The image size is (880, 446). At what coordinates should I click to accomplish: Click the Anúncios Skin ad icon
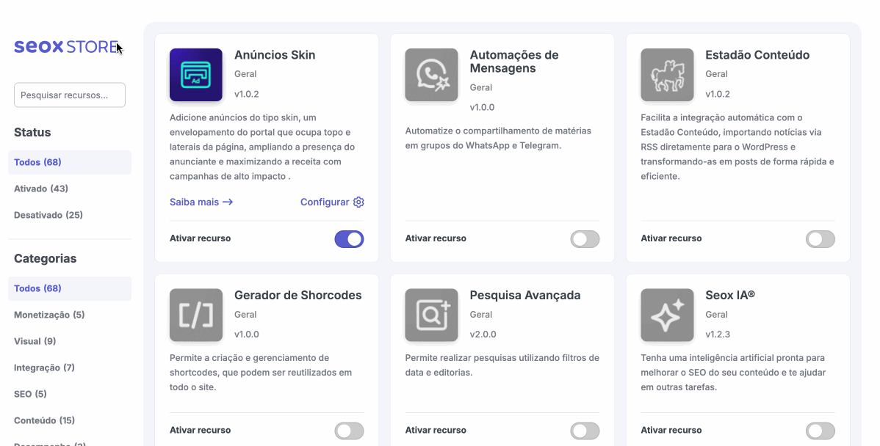pos(196,75)
